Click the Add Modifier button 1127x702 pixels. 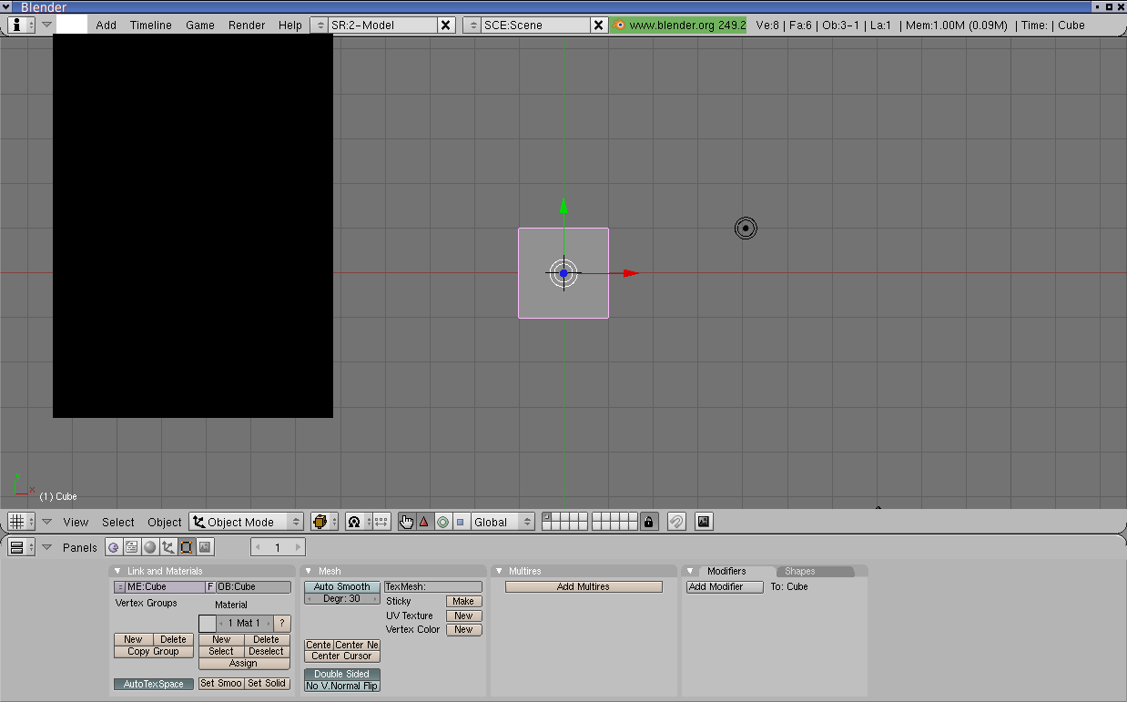click(x=725, y=587)
